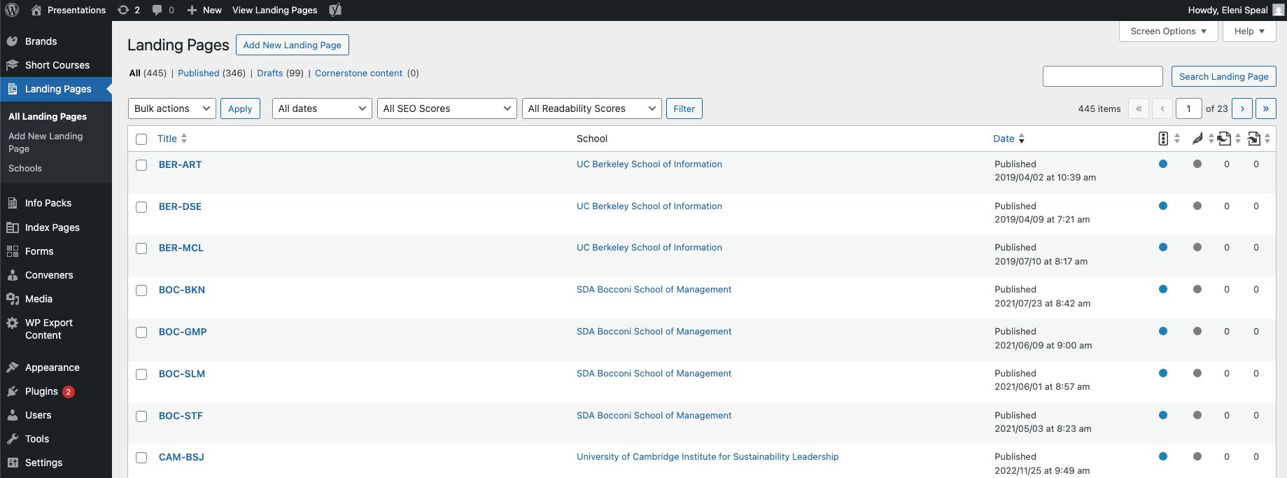Jump to last page double arrow

pos(1265,108)
